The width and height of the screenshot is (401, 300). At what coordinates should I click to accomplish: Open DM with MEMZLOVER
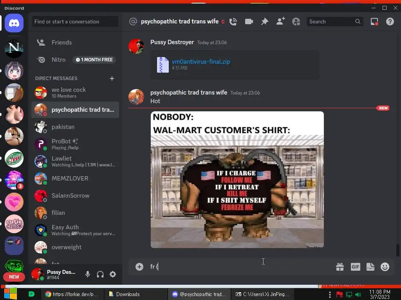(x=75, y=179)
